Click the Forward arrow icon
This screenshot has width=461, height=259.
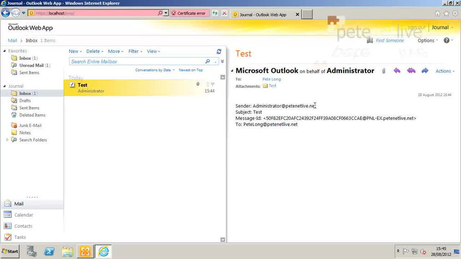pyautogui.click(x=425, y=70)
